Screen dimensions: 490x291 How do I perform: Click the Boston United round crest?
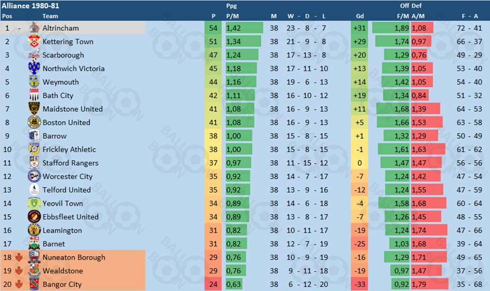(34, 122)
